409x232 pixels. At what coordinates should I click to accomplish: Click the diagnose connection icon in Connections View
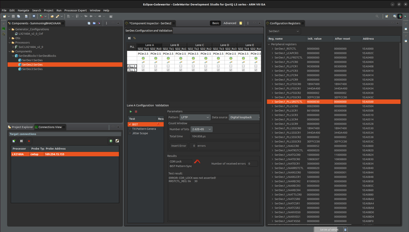click(x=117, y=141)
